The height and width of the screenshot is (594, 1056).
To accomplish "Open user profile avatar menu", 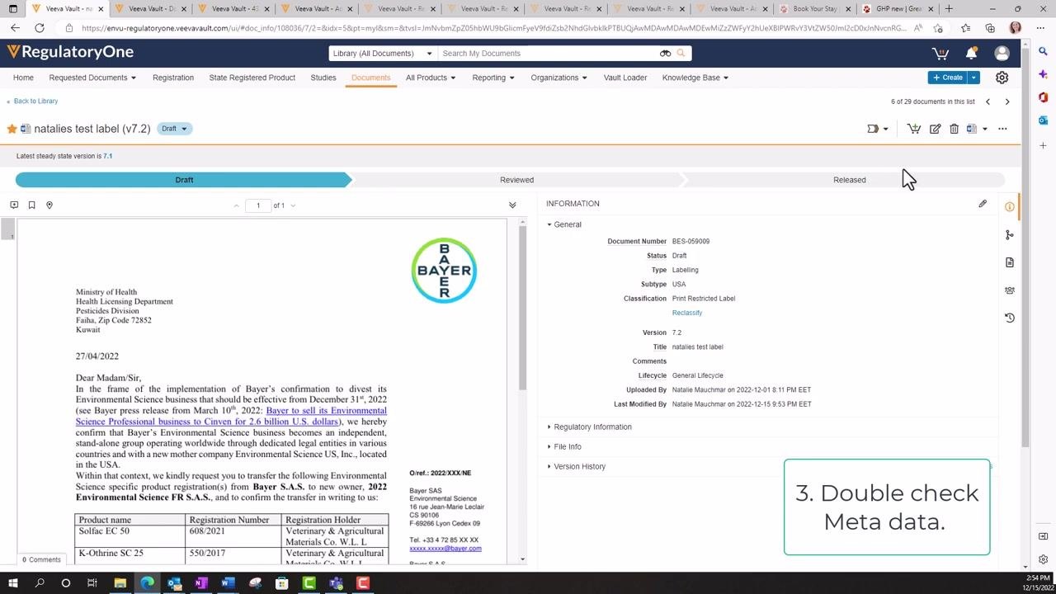I will click(x=1002, y=54).
